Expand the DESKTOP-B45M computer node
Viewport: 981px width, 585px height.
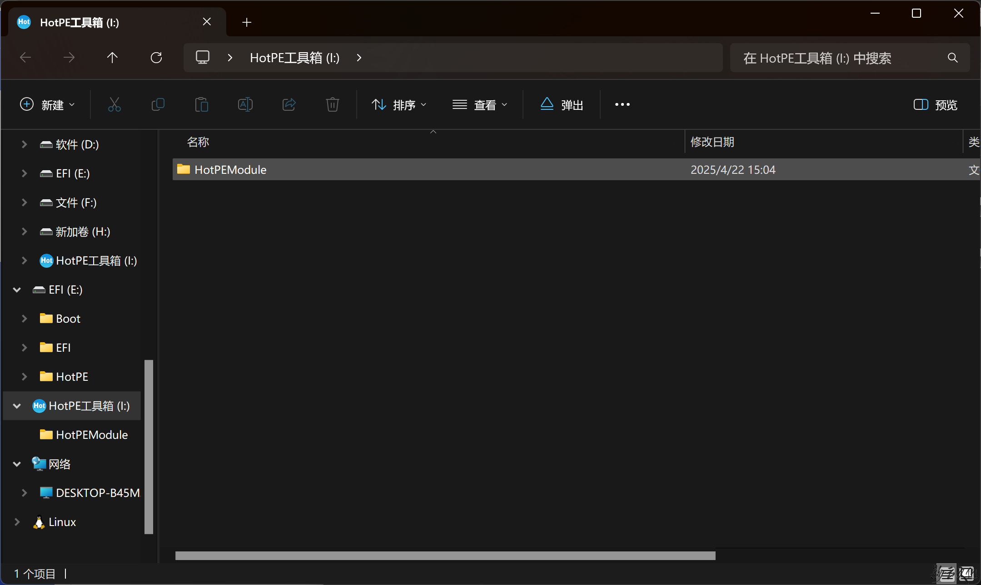25,493
